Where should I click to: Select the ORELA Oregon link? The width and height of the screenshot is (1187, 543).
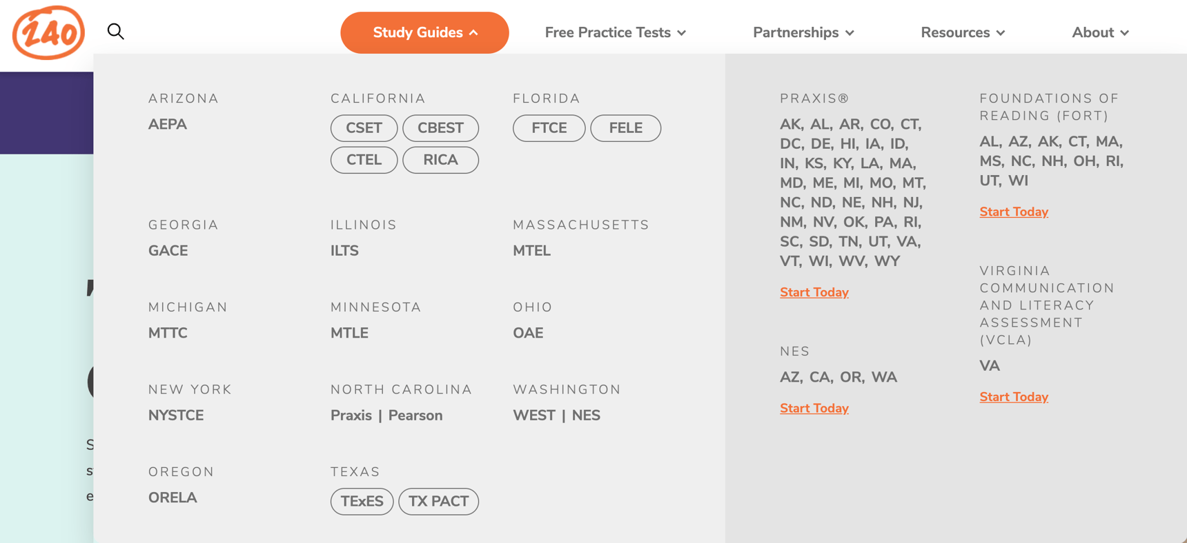173,498
